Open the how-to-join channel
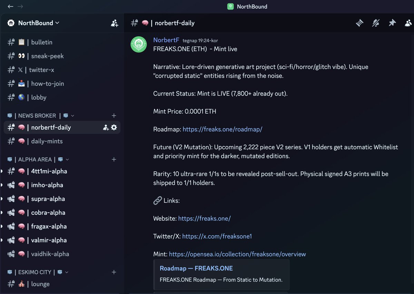The image size is (414, 294). [62, 84]
